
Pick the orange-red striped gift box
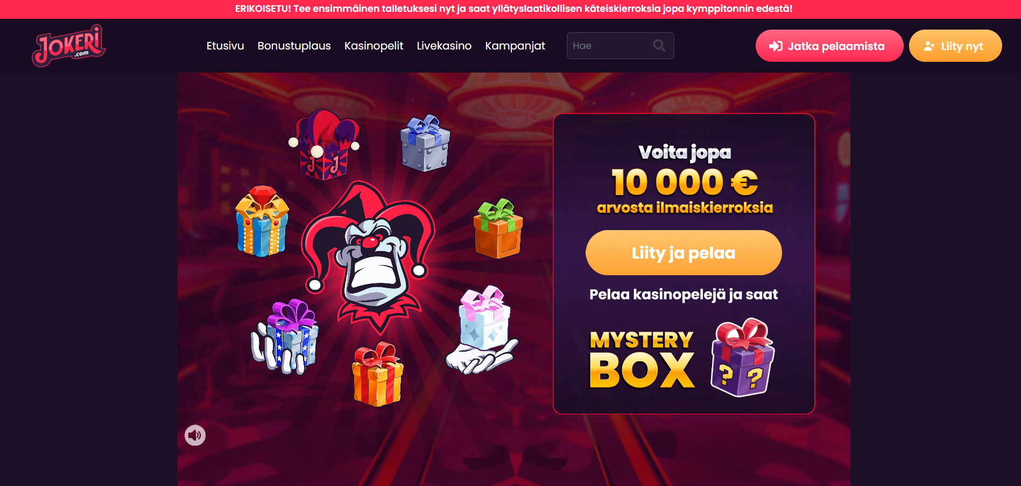point(377,374)
